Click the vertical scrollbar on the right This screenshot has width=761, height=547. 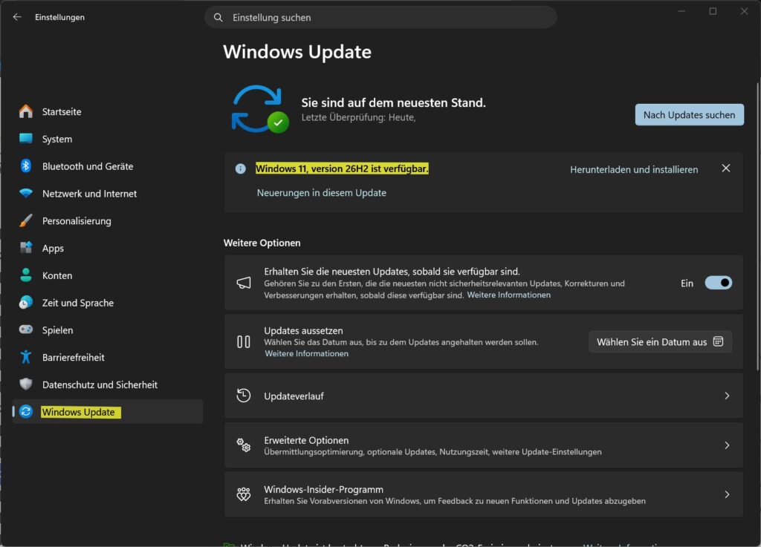[757, 227]
